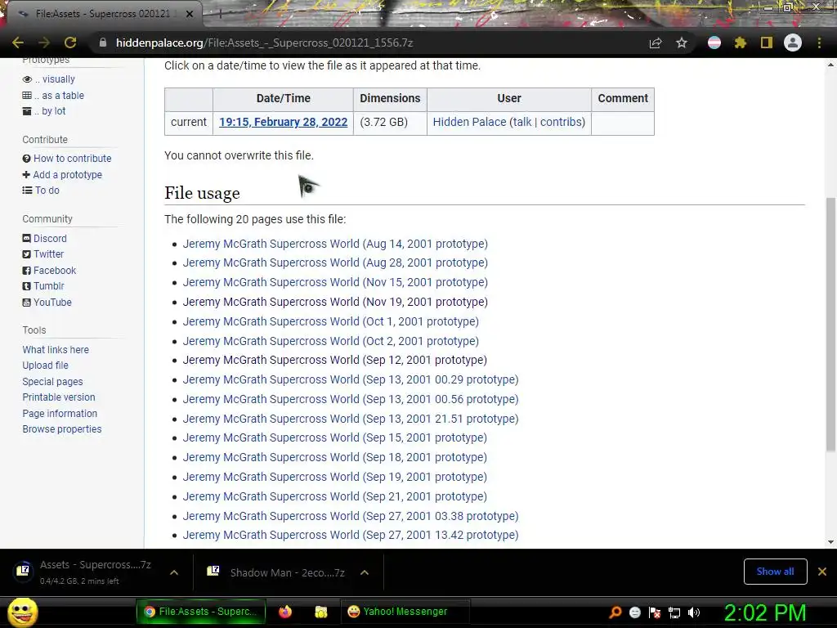Image resolution: width=837 pixels, height=628 pixels.
Task: Click the page vertical scrollbar thumb
Action: click(x=830, y=324)
